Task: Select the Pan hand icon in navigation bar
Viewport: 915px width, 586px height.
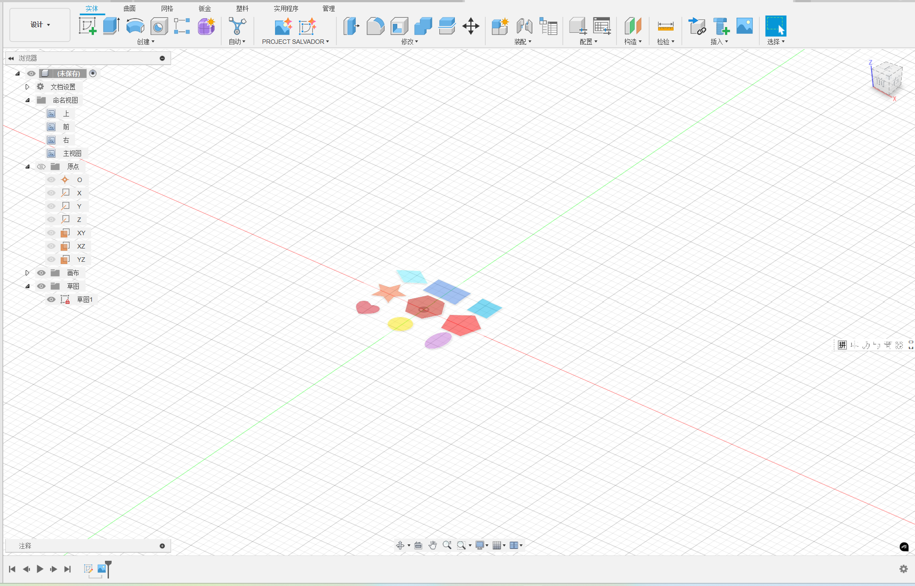Action: 433,545
